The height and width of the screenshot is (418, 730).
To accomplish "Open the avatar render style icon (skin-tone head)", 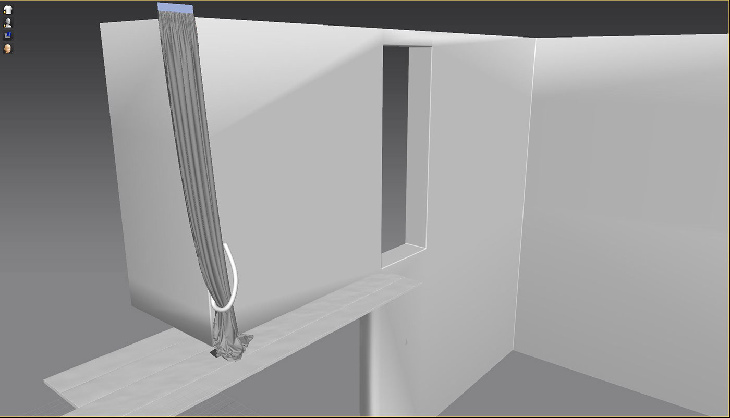I will click(8, 48).
